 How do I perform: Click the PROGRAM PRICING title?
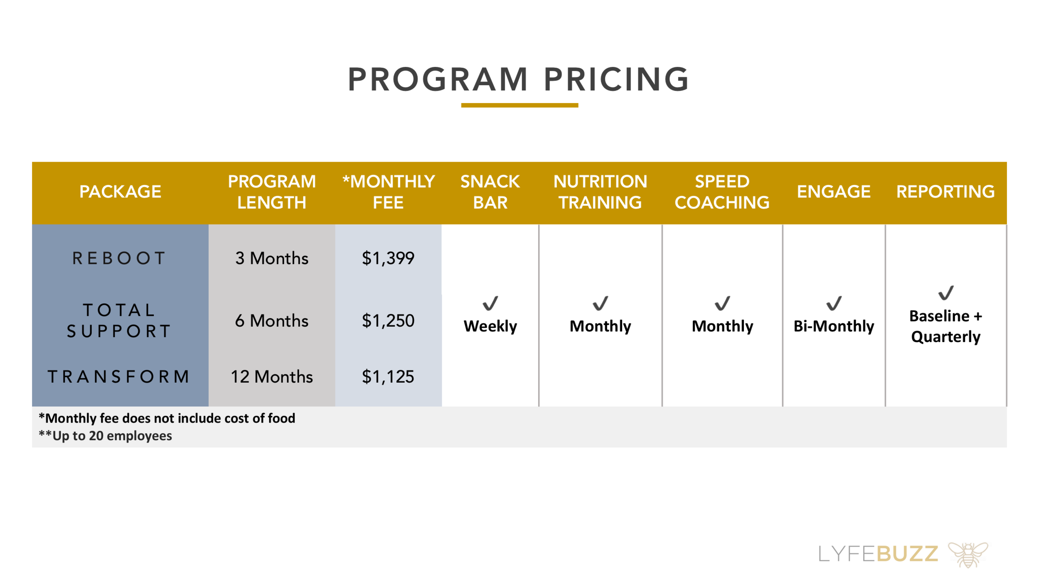519,79
